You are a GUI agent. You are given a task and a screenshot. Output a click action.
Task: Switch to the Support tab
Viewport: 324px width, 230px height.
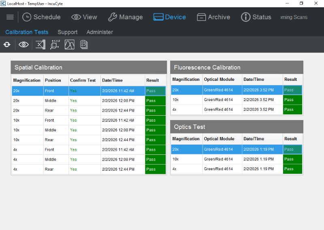67,32
